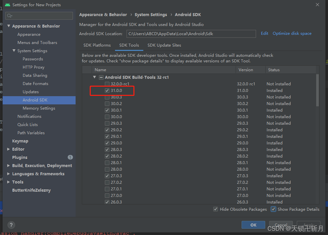Viewport: 328px width, 235px height.
Task: Open Notifications settings
Action: coord(29,116)
